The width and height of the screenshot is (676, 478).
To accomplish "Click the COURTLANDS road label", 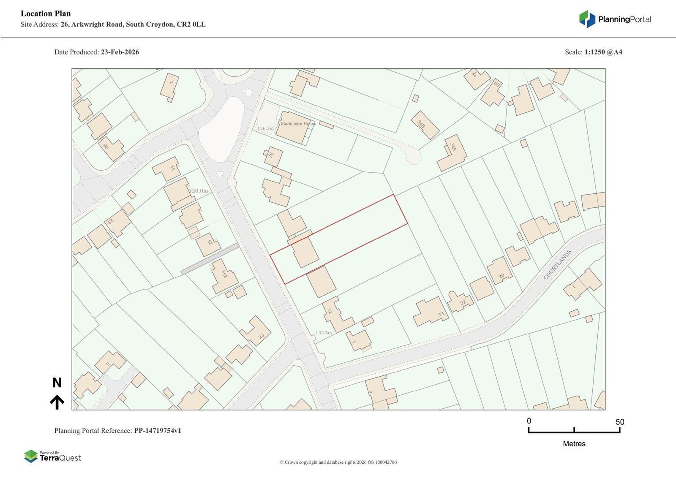I will [557, 265].
